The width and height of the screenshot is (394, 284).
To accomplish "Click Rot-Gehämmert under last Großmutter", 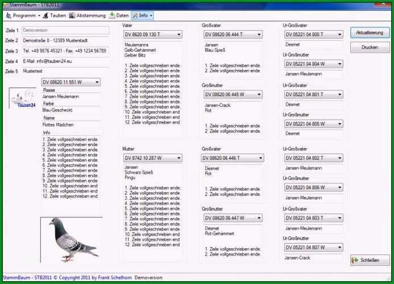I will (x=219, y=233).
